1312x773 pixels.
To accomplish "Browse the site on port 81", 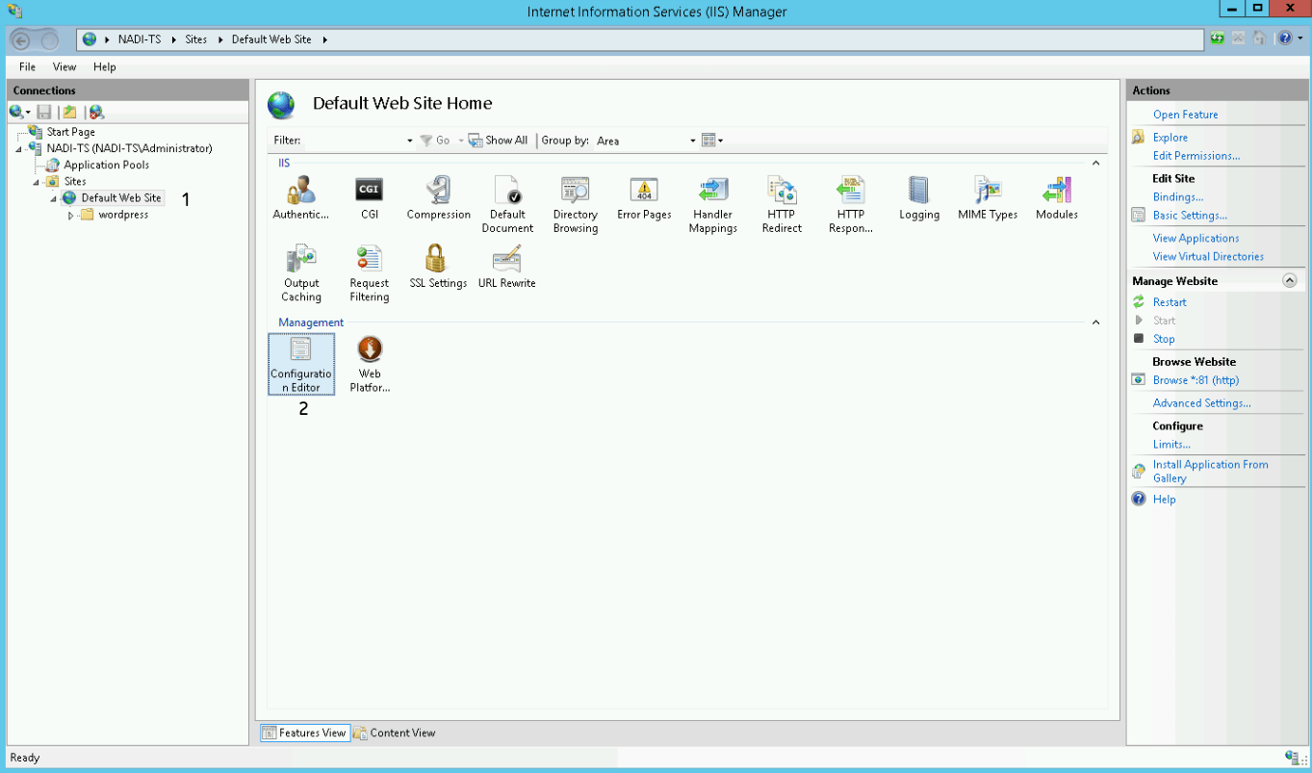I will click(1196, 380).
